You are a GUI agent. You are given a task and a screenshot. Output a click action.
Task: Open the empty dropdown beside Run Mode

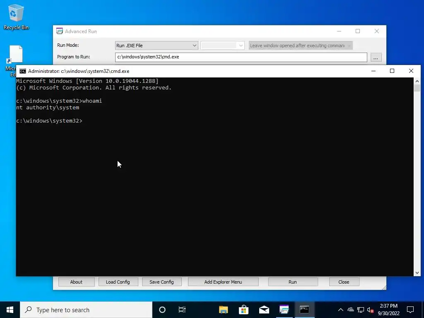click(222, 46)
